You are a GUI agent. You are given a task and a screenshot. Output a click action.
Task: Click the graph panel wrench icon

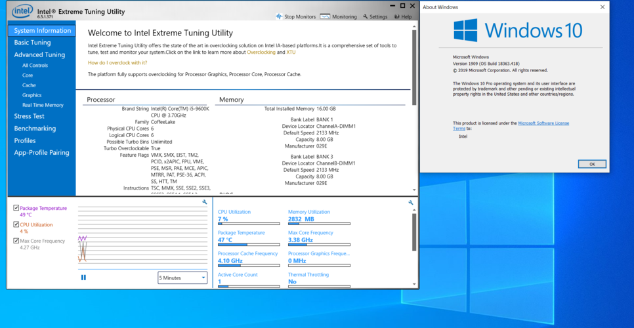click(205, 203)
